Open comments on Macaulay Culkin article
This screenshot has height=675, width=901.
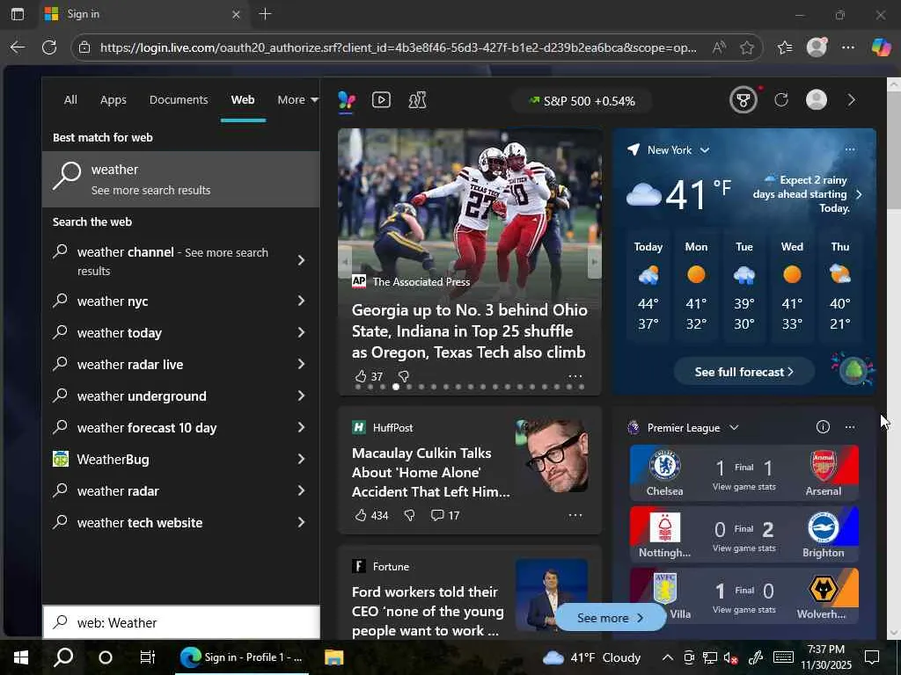pos(444,515)
